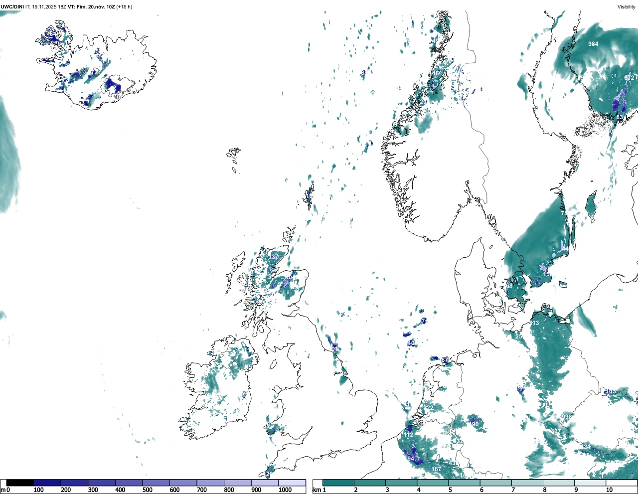The height and width of the screenshot is (494, 638).
Task: Click the '10' tick label in the km legend
Action: tap(609, 490)
